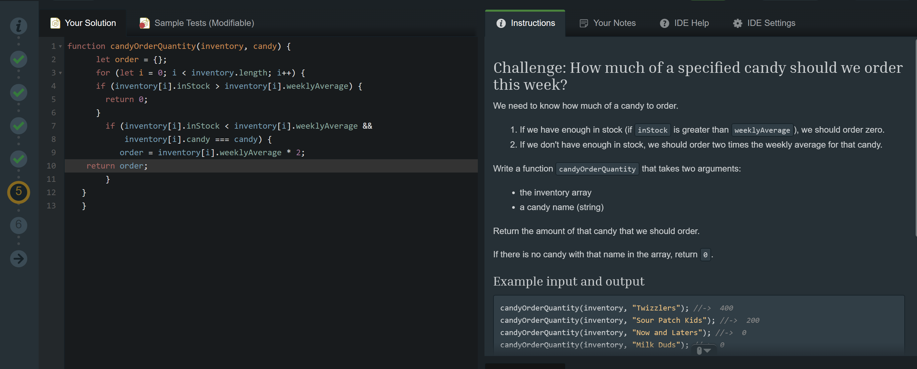Open second completed step checkmark

coord(19,92)
